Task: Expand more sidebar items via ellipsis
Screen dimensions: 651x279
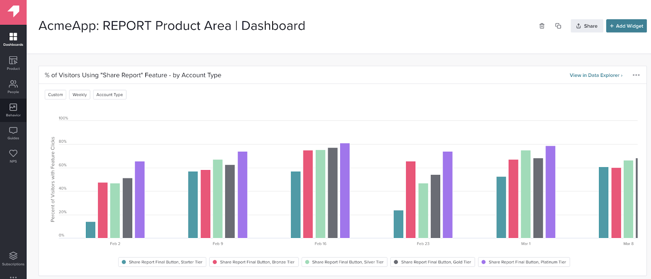Action: (x=13, y=277)
